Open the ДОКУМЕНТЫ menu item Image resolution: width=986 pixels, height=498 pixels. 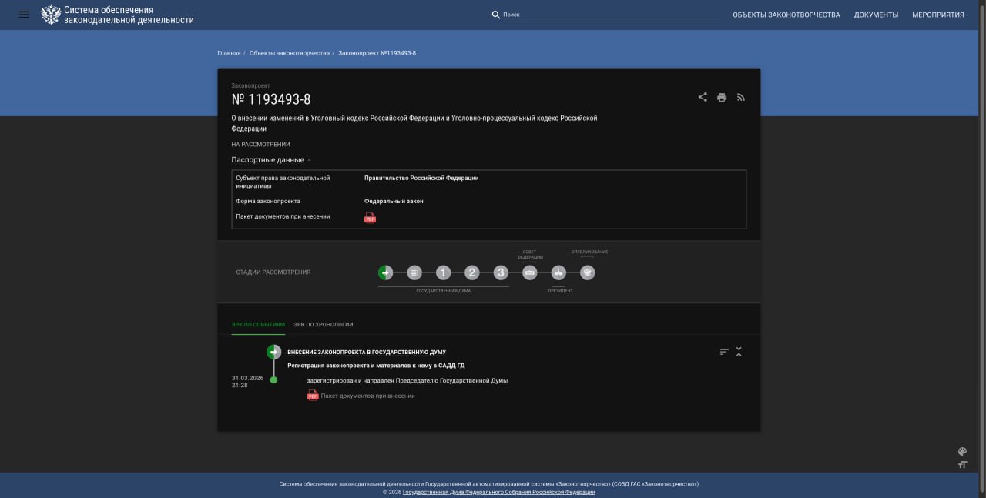coord(876,15)
